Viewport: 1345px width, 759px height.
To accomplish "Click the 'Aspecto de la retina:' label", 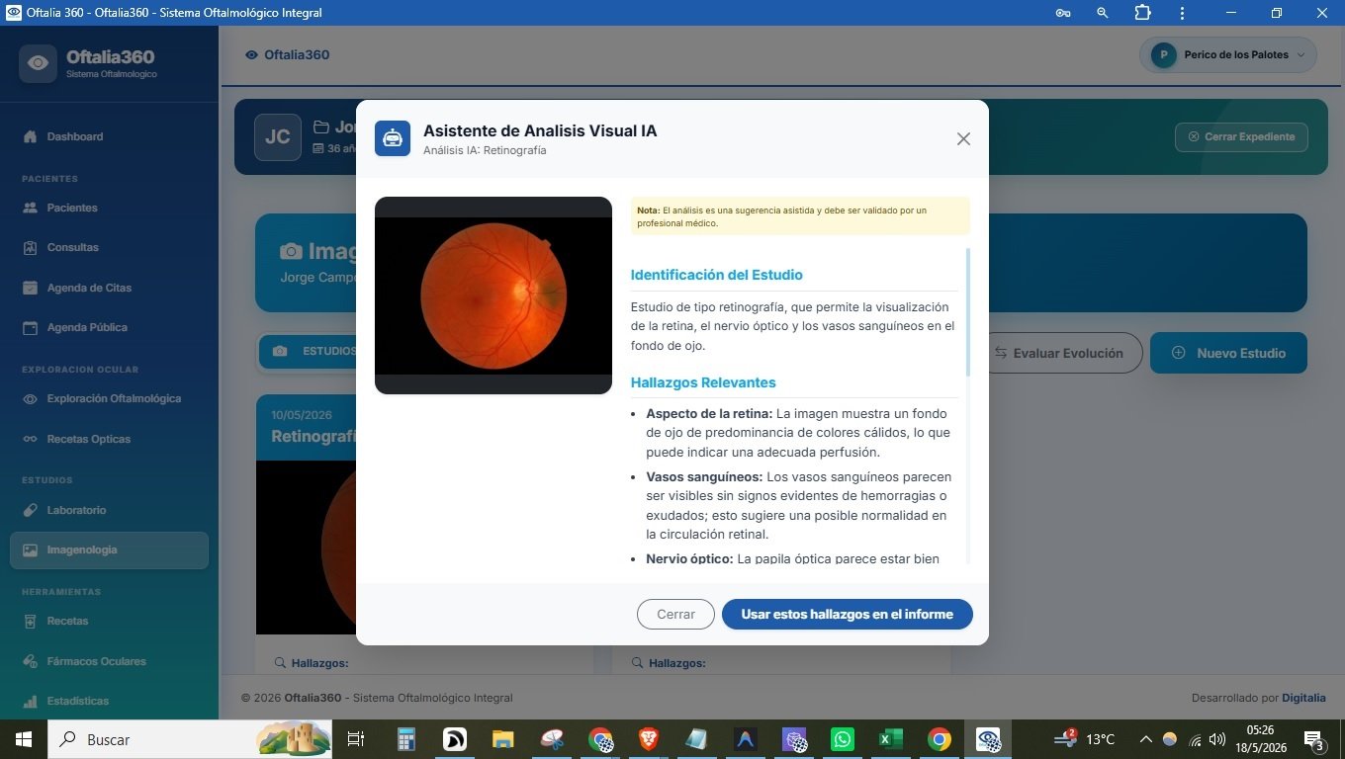I will (x=709, y=413).
